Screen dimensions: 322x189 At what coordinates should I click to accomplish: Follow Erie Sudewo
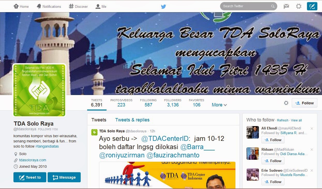tap(273, 182)
